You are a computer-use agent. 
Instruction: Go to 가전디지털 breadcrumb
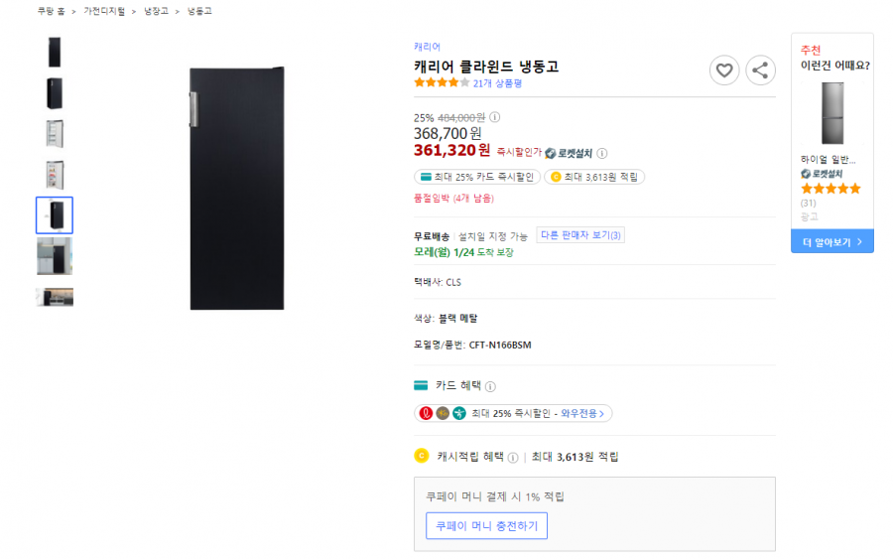click(x=104, y=11)
